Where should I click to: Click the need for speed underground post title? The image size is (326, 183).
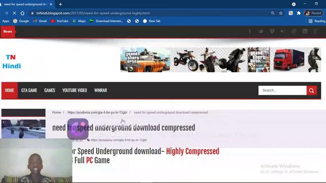tap(124, 128)
